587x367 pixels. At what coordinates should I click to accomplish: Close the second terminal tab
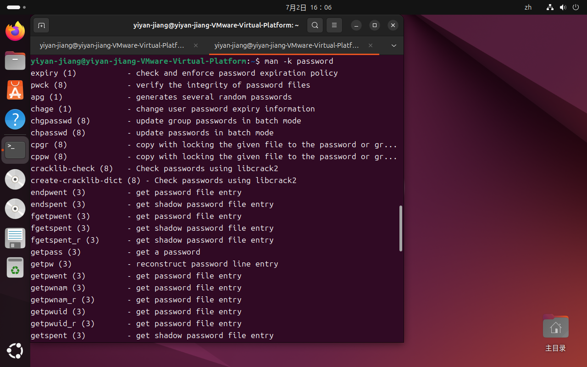(x=371, y=45)
